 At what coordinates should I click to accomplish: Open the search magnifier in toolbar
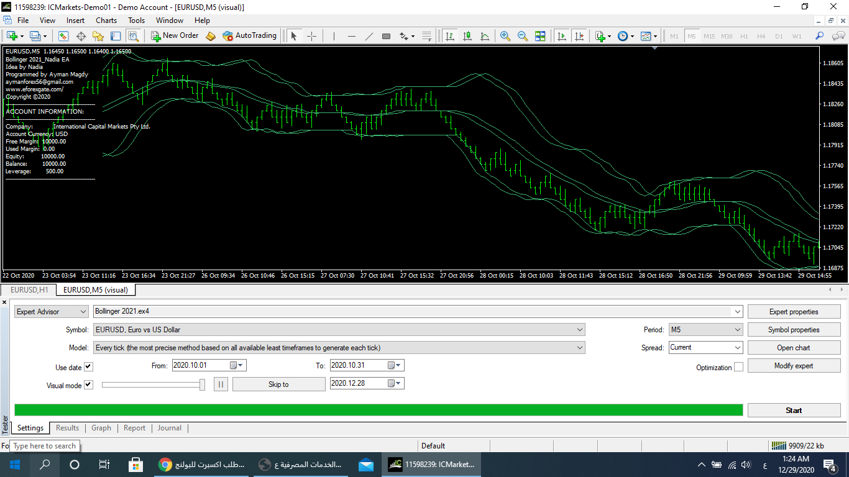(819, 36)
